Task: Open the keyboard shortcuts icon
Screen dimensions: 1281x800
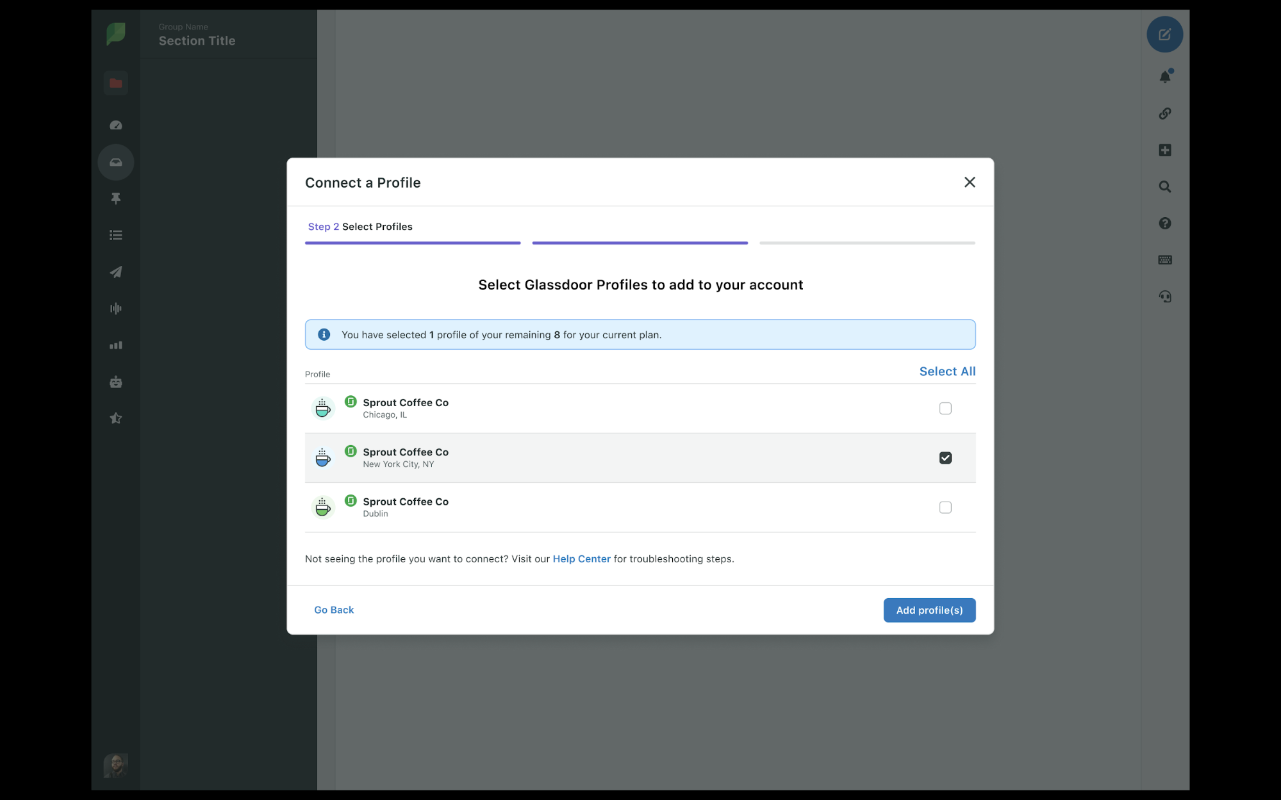Action: tap(1164, 260)
